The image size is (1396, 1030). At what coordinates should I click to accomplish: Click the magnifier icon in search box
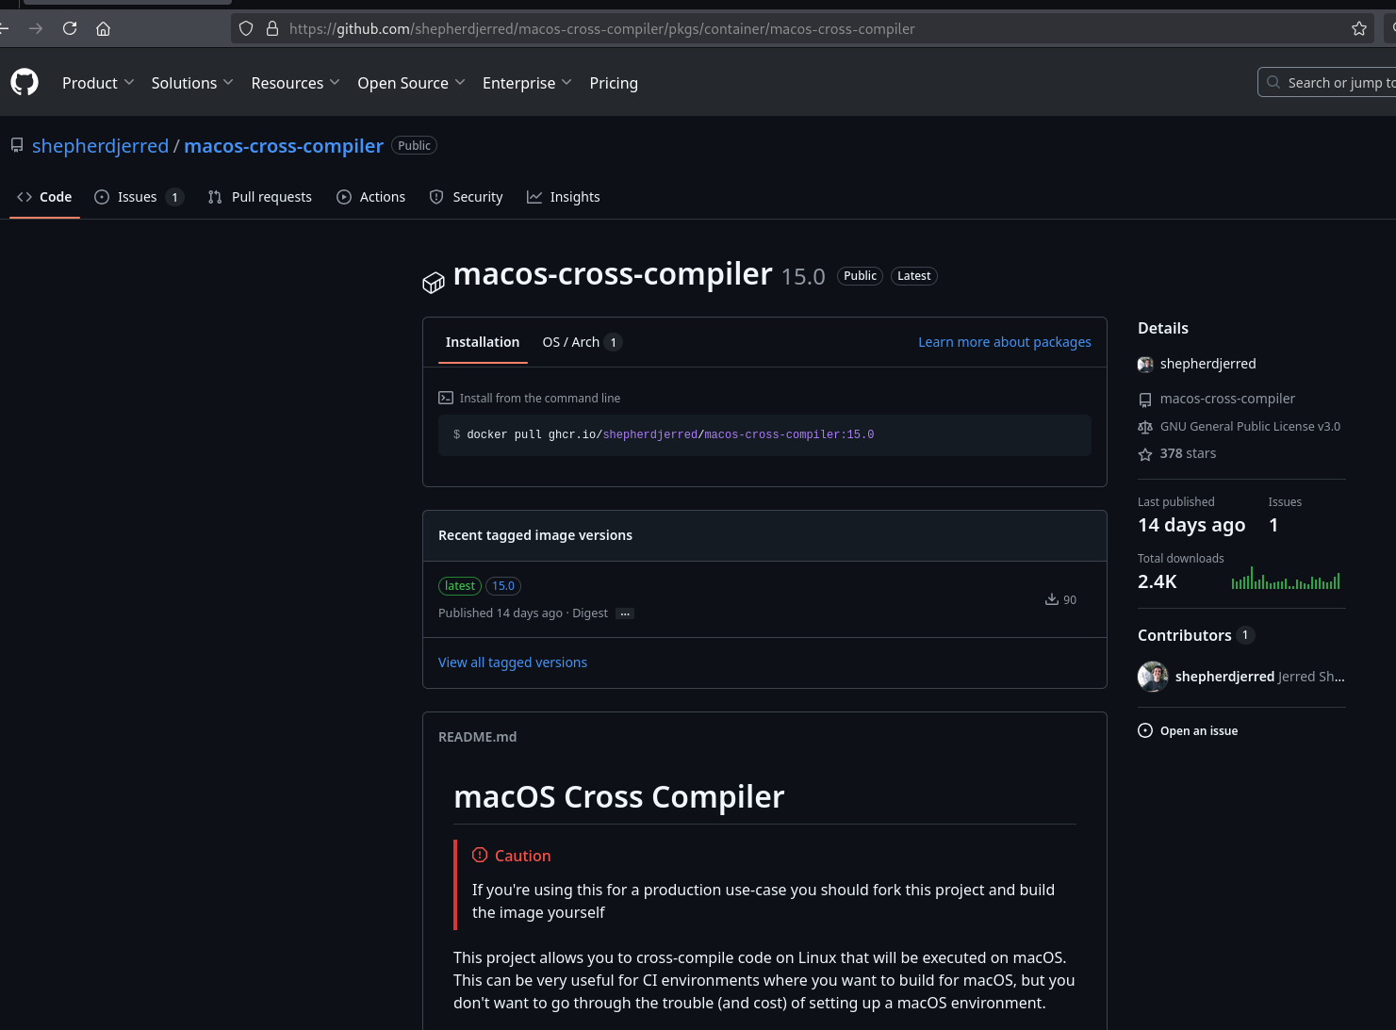point(1273,82)
